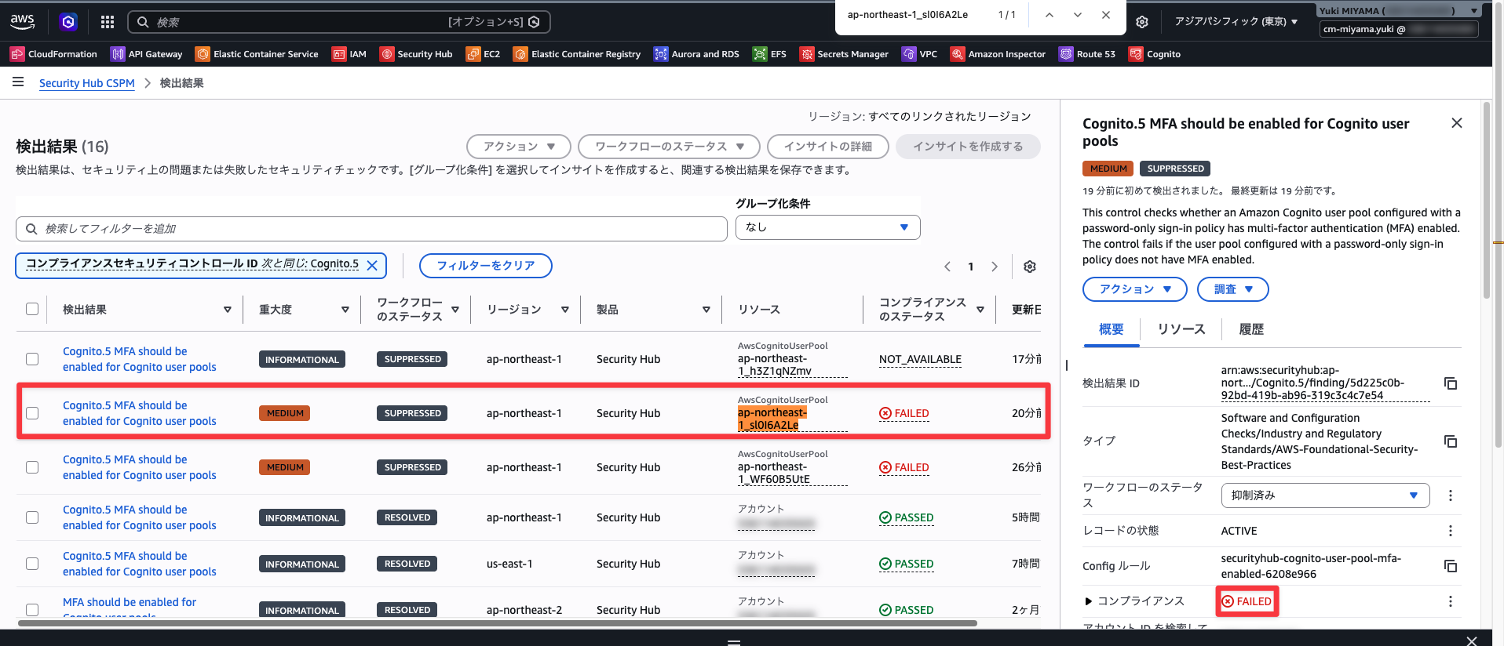Open VPC bookmark shortcut

point(919,54)
